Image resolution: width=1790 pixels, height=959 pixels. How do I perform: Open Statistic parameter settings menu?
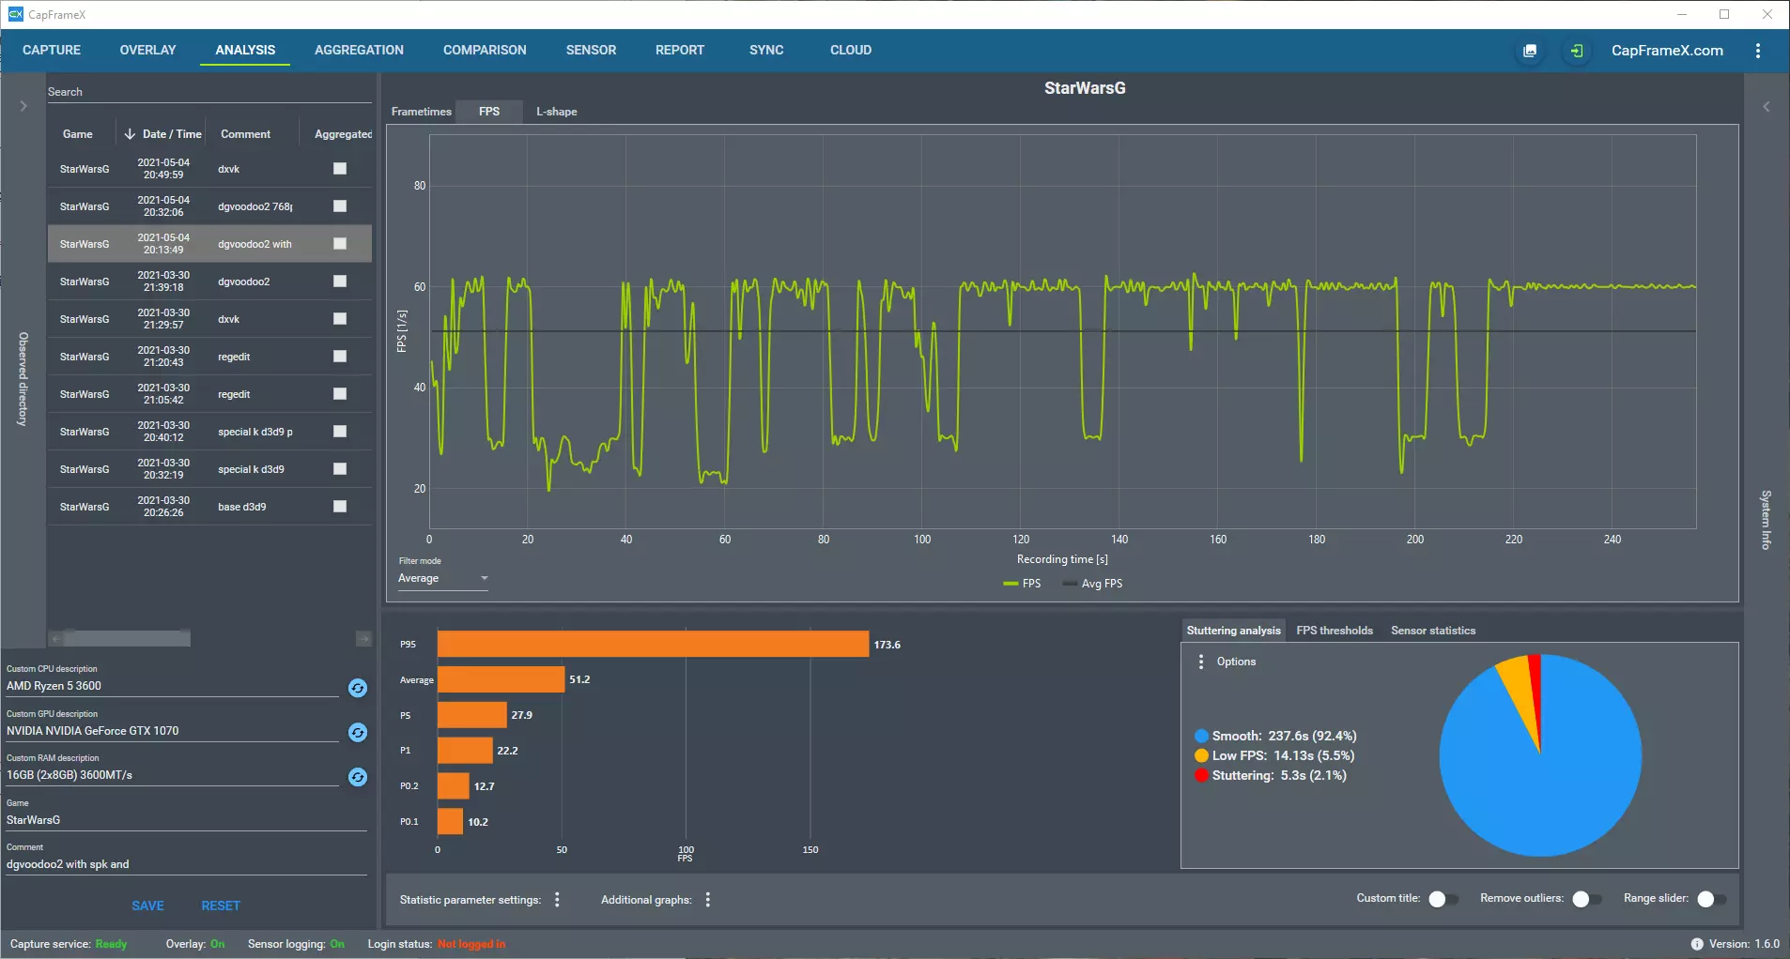(558, 900)
